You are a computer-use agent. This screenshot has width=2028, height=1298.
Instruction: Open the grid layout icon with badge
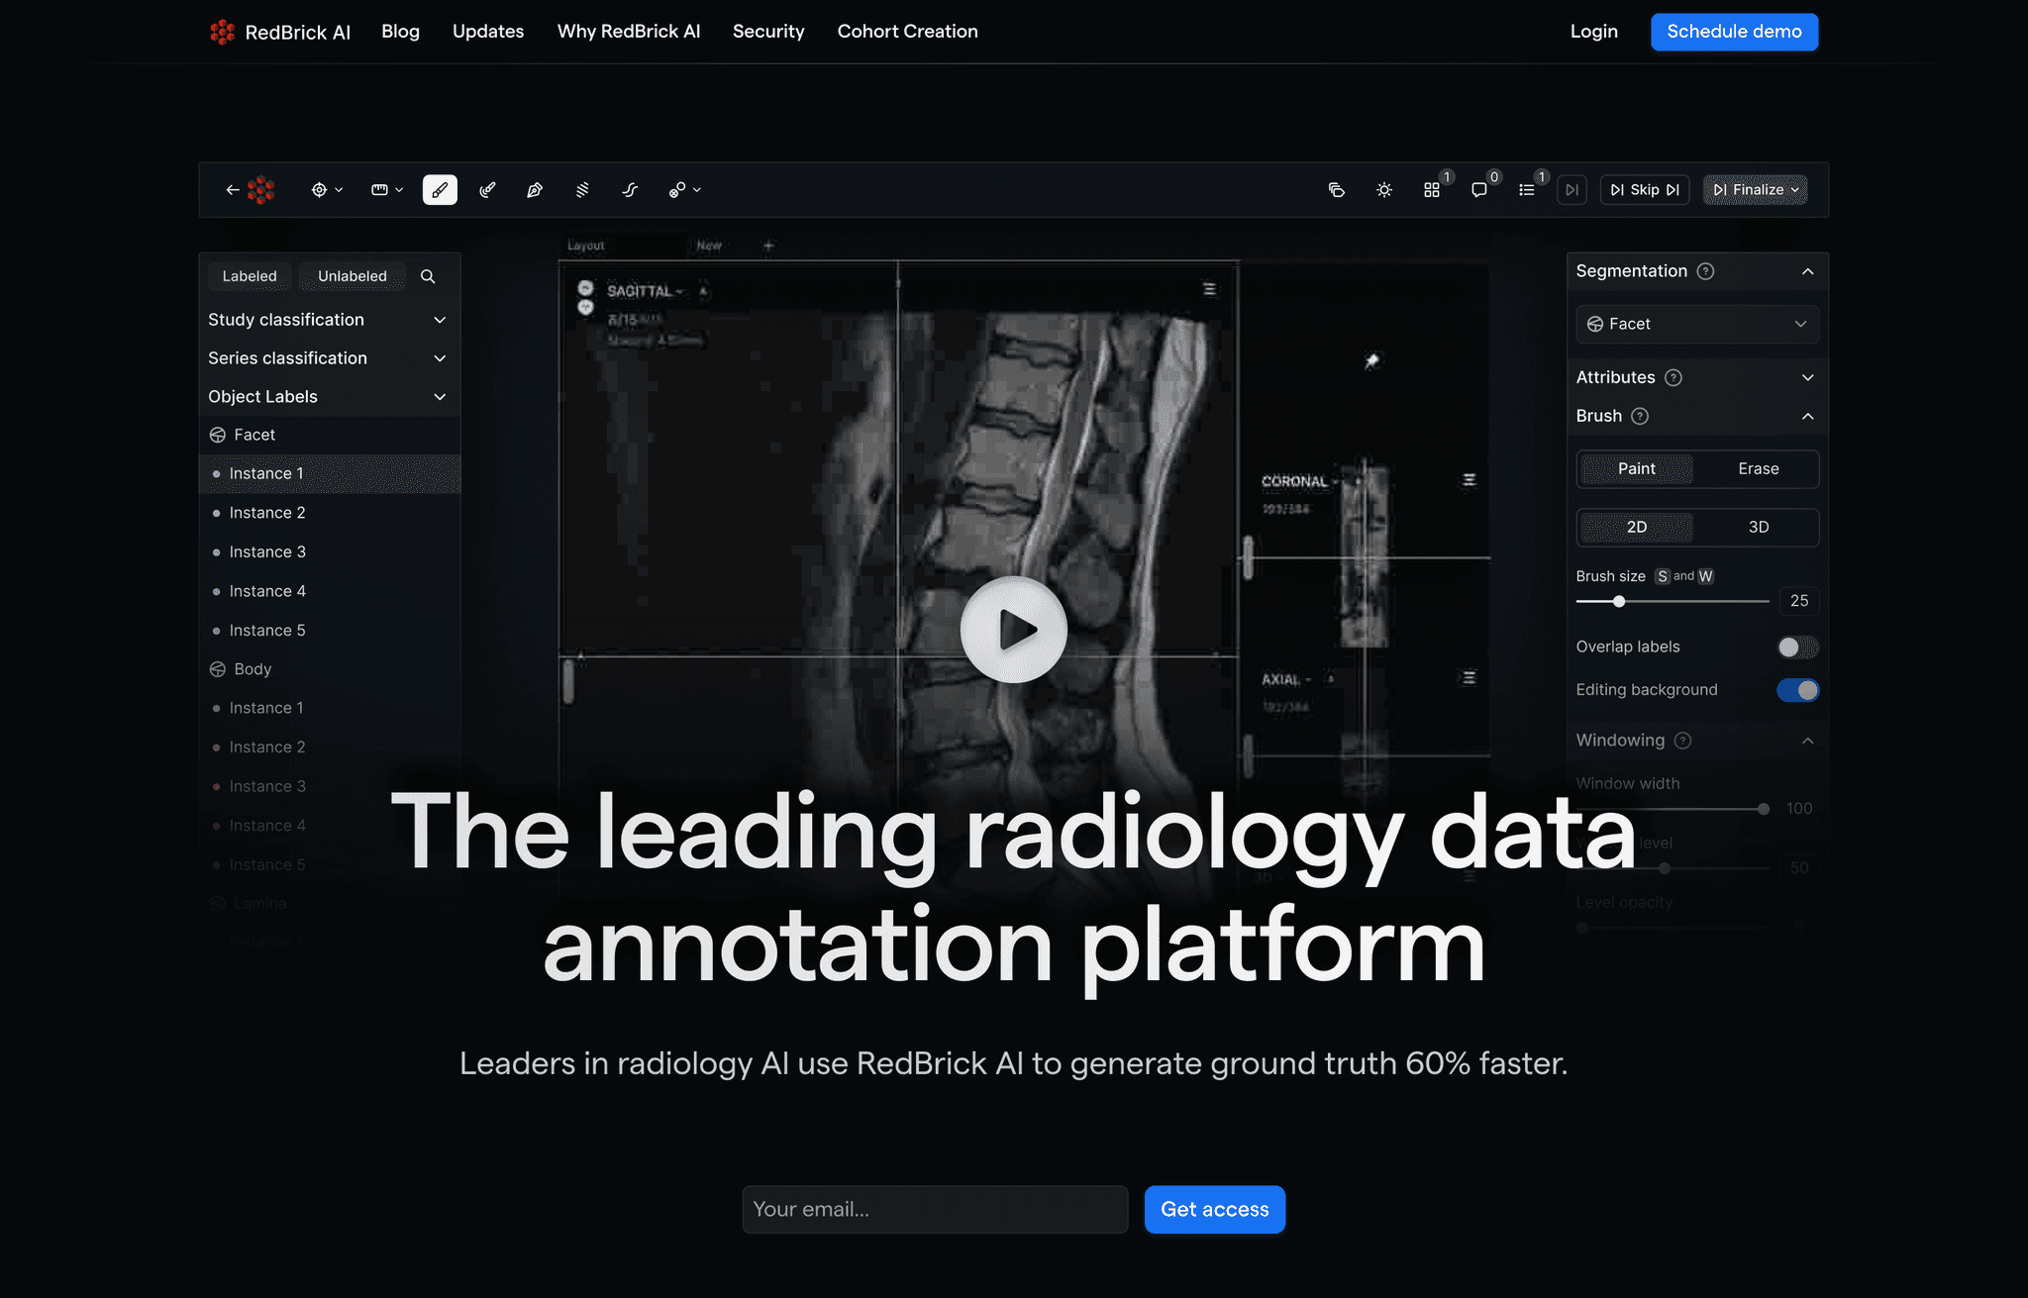(x=1432, y=190)
